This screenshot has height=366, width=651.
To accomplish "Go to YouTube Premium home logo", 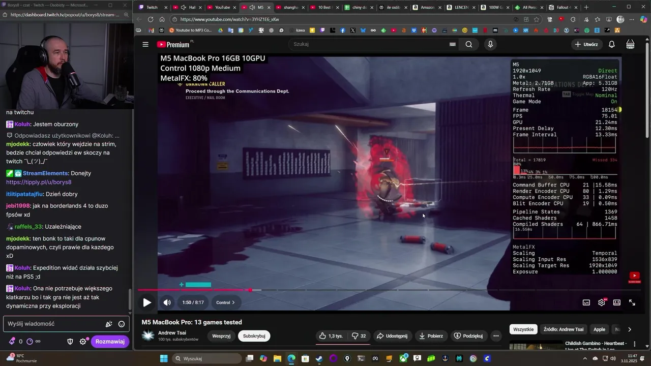I will [173, 45].
